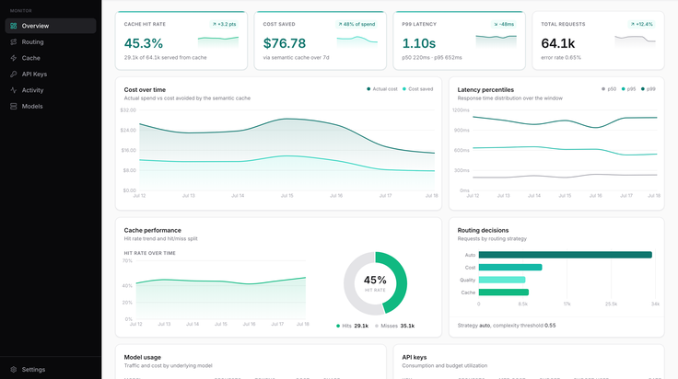The height and width of the screenshot is (379, 678).
Task: Click the 48% of spend badge
Action: click(x=357, y=24)
